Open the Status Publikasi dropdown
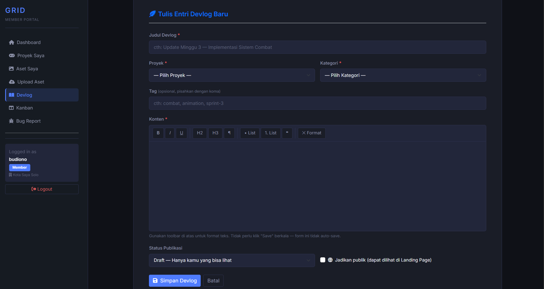544x289 pixels. (x=232, y=260)
